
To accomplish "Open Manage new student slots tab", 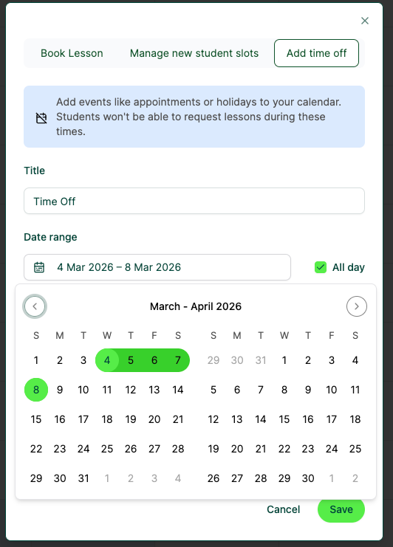I will point(194,53).
